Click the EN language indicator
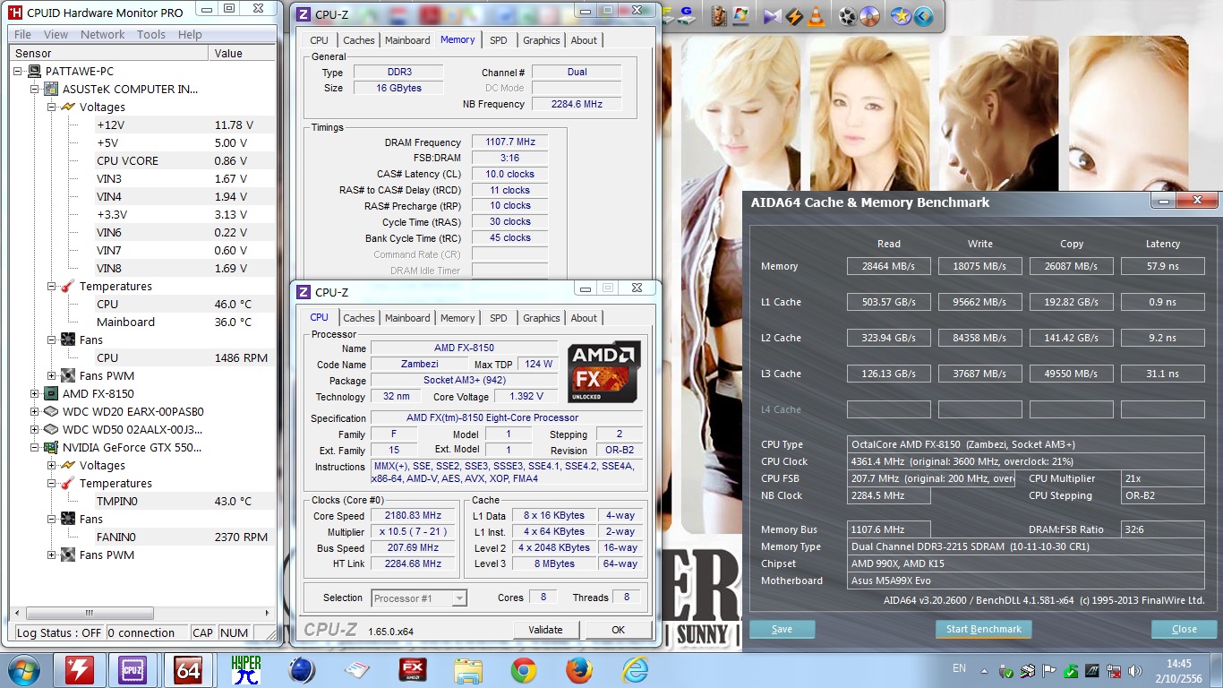1223x688 pixels. click(x=959, y=668)
